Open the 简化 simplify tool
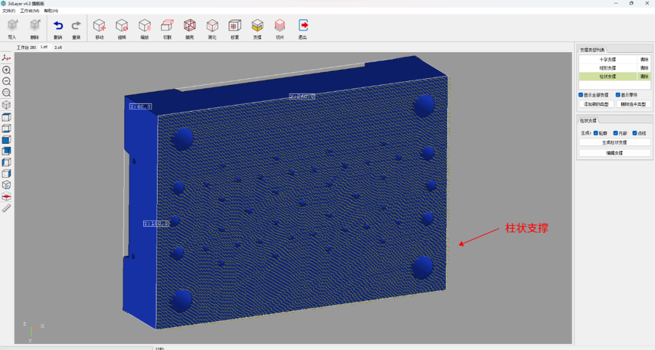Screen dimensions: 655x350 coord(212,26)
